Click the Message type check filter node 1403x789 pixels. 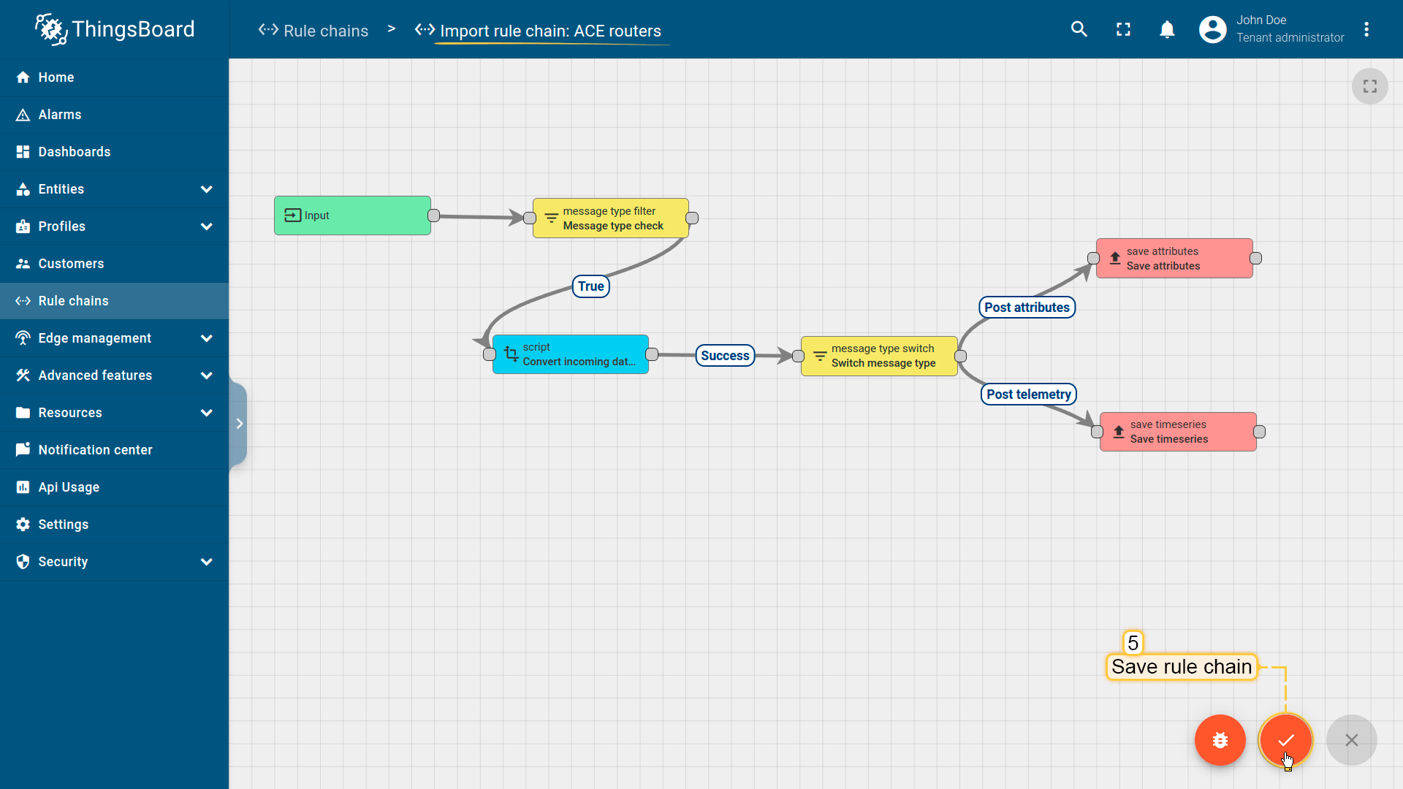(x=610, y=218)
